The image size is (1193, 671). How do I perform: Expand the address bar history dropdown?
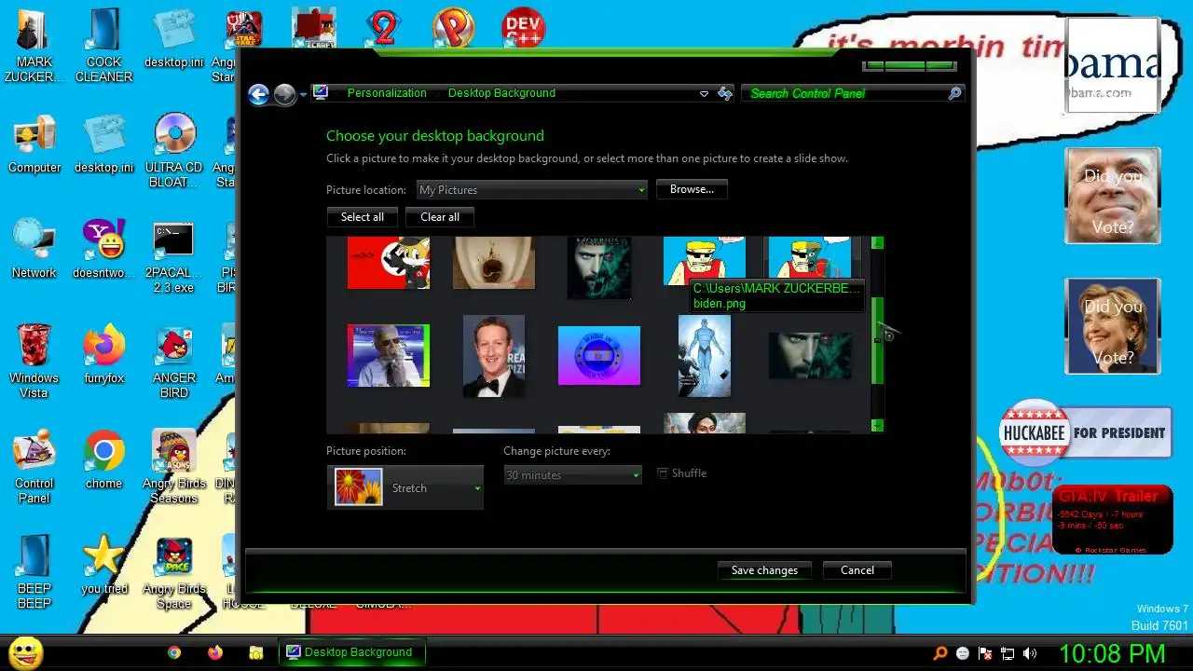click(x=704, y=94)
